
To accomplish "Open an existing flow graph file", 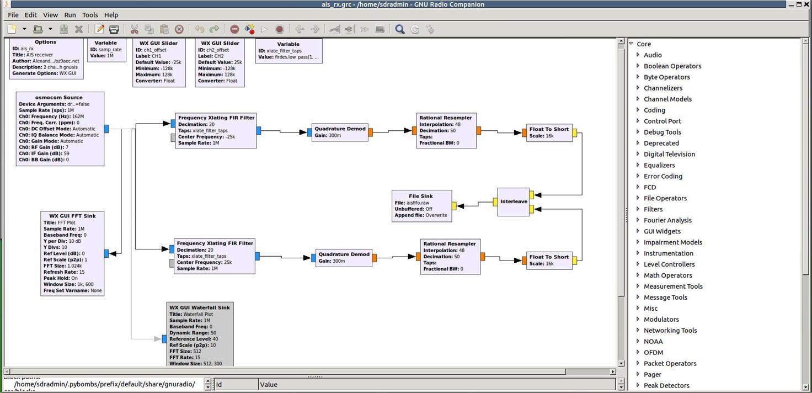I will 38,29.
